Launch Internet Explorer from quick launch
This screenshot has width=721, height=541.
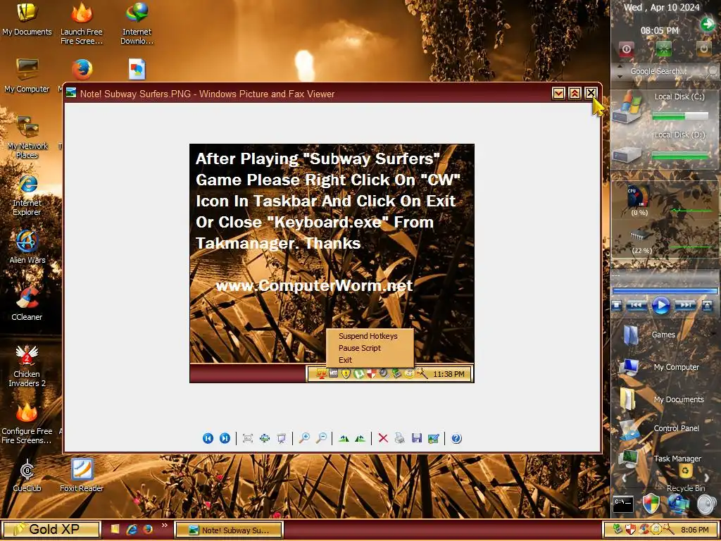pos(132,530)
